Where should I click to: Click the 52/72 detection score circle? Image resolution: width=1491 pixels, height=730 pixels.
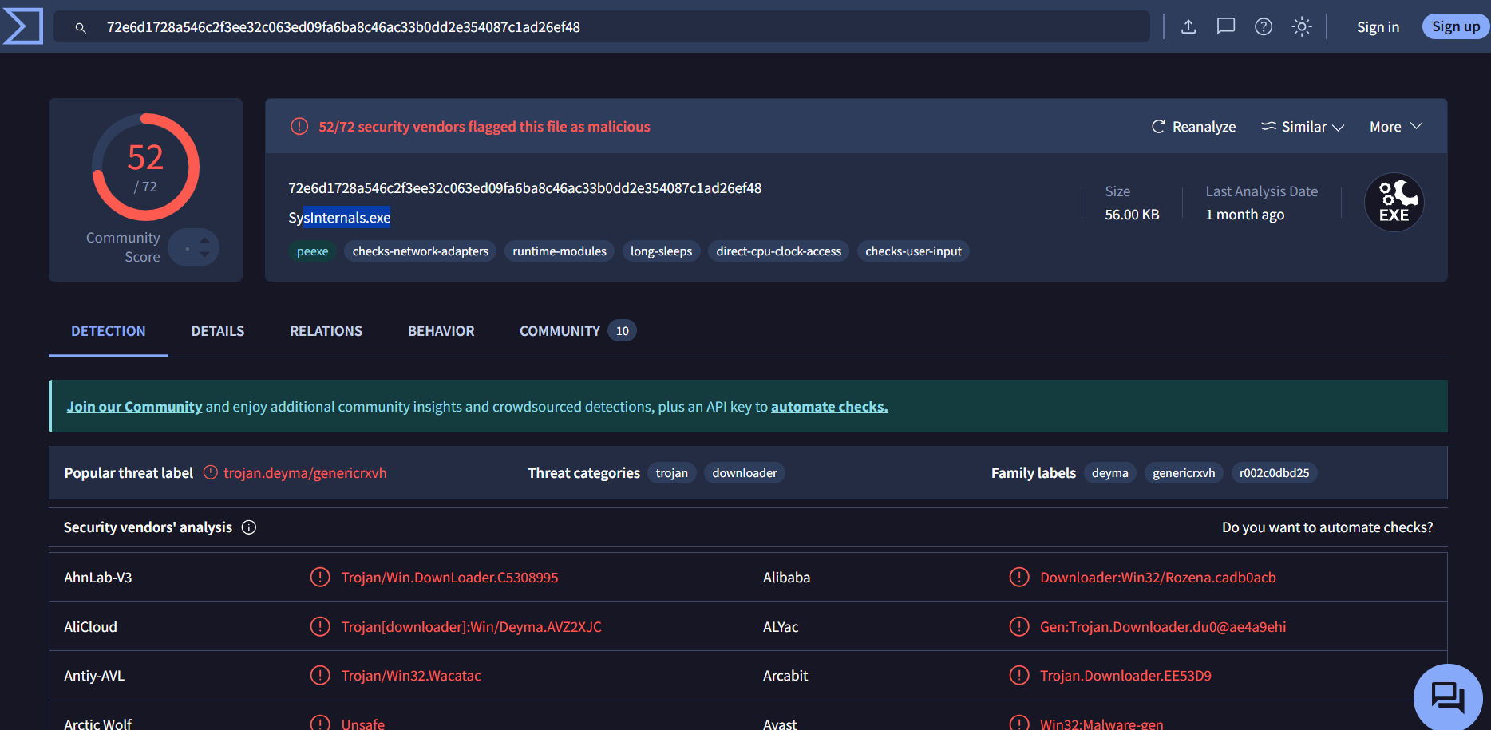(x=145, y=168)
